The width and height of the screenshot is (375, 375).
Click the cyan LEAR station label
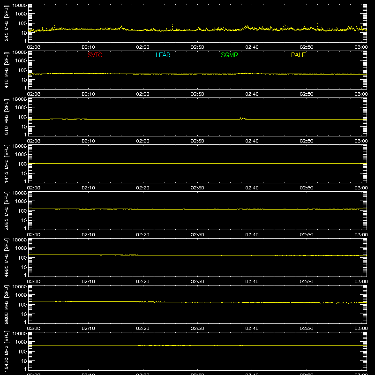point(163,55)
